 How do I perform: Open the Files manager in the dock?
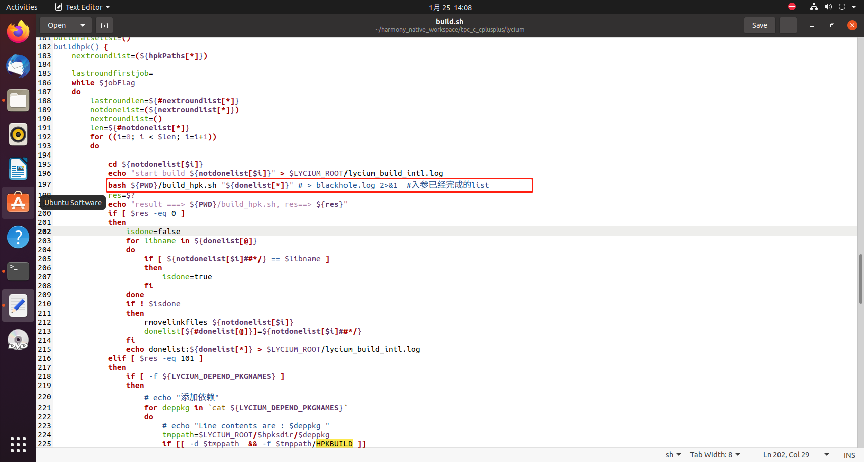click(x=18, y=100)
